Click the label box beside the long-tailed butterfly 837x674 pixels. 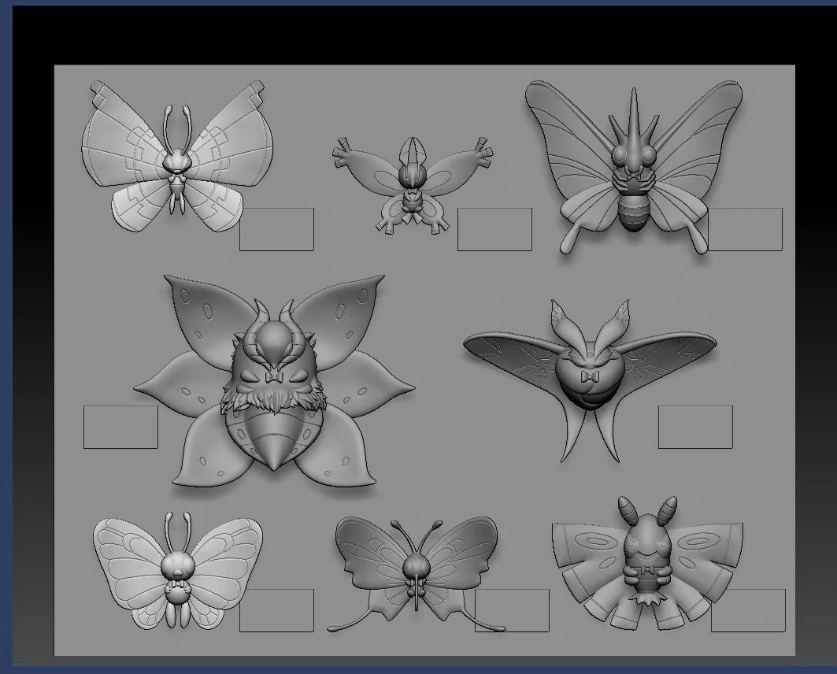tap(512, 610)
